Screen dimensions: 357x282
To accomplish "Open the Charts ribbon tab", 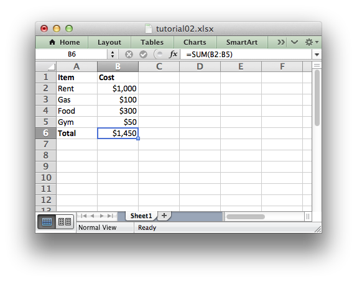I will click(x=195, y=42).
